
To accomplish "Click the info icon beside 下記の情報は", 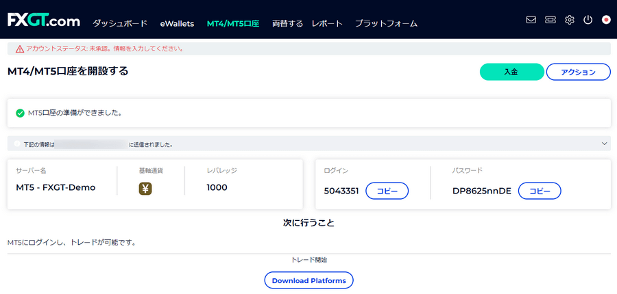I will tap(17, 144).
